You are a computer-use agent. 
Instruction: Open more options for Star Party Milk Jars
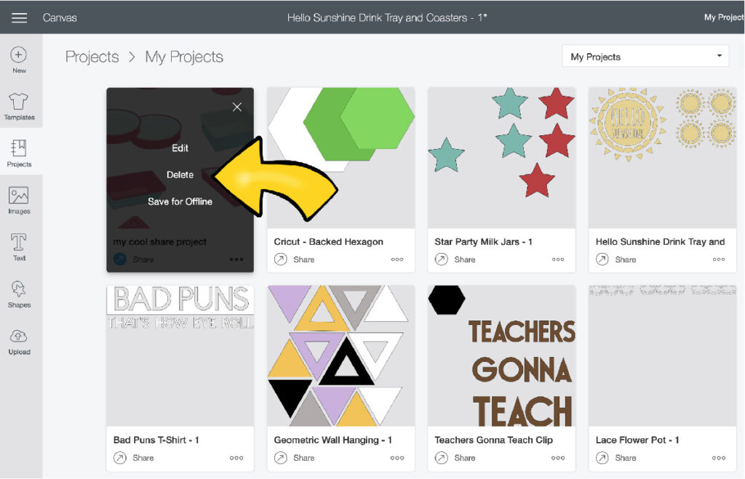pyautogui.click(x=558, y=259)
